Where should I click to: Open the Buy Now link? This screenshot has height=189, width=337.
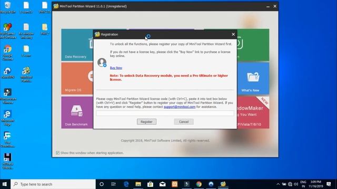coord(116,68)
